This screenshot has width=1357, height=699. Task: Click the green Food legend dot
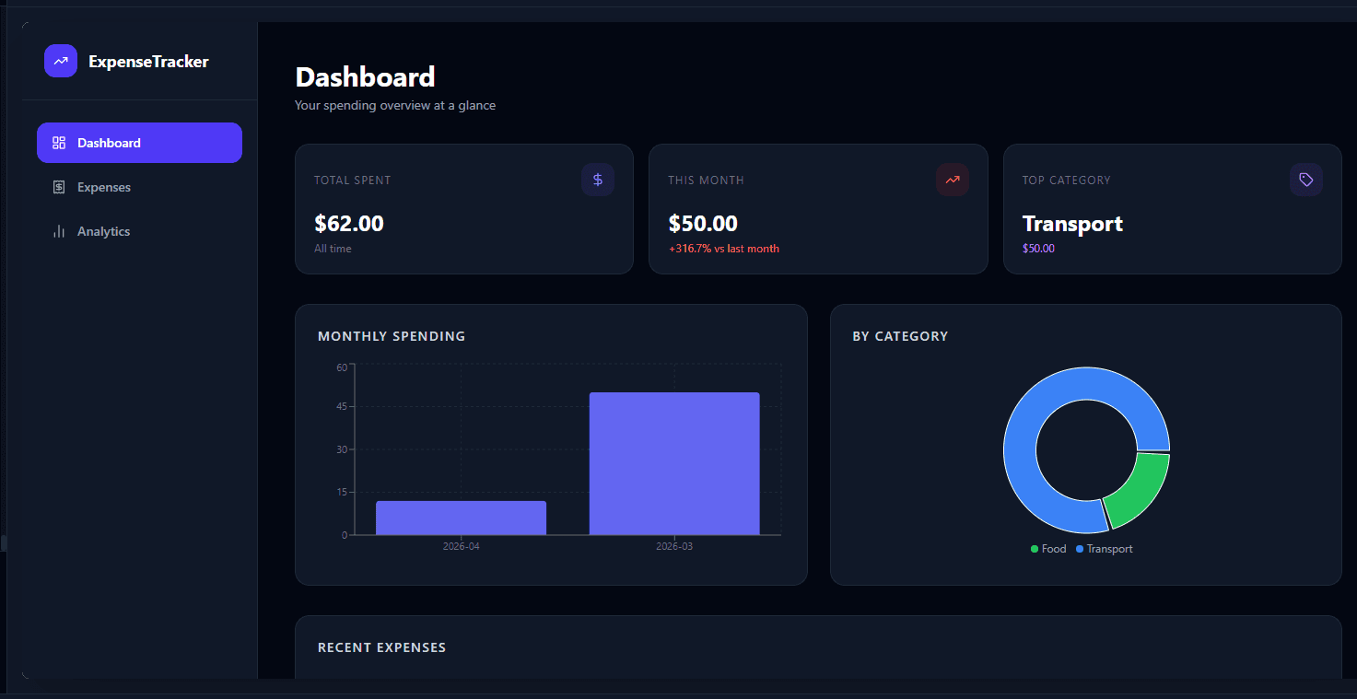(1035, 549)
